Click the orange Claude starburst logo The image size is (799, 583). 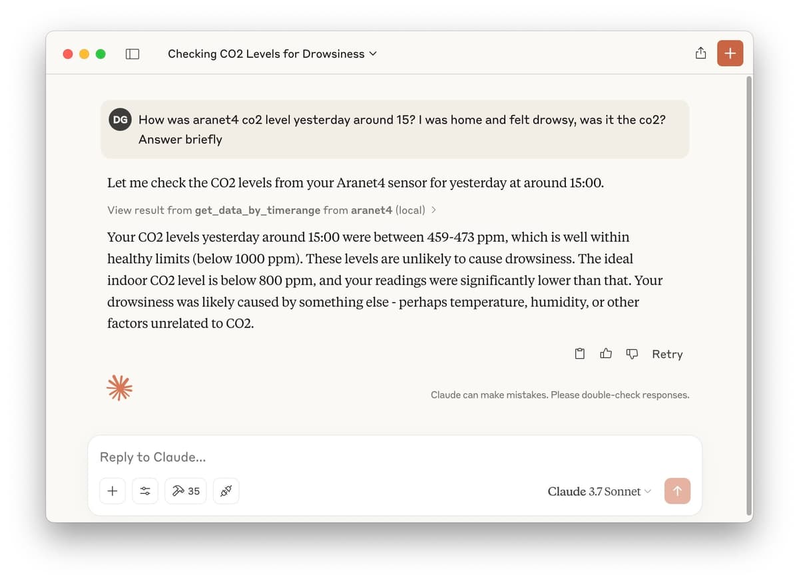(120, 387)
